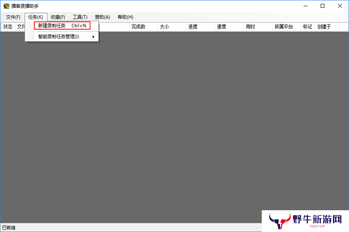The width and height of the screenshot is (349, 232).
Task: Close the open 任务(K) menu
Action: click(36, 17)
